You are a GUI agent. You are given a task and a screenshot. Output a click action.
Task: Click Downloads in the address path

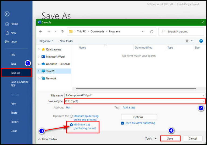(x=97, y=31)
